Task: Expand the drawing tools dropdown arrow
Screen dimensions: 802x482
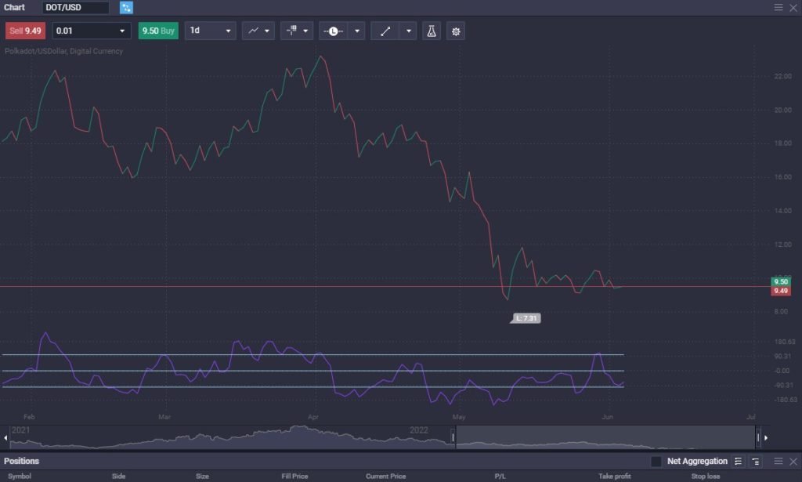Action: coord(409,31)
